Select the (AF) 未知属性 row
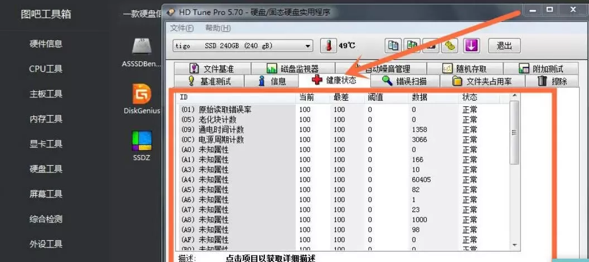 (344, 240)
